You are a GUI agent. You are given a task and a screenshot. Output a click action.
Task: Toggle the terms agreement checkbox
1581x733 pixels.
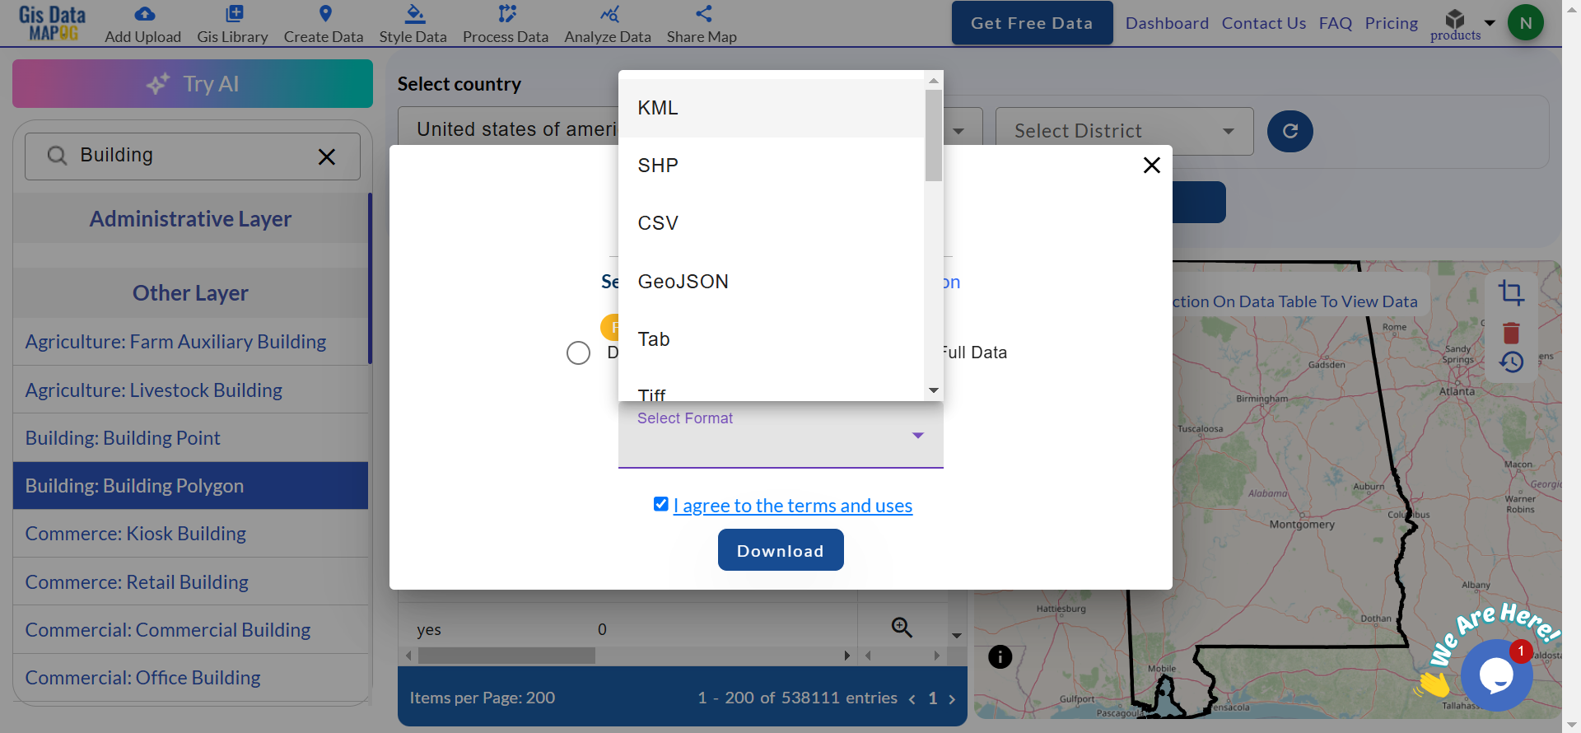(x=660, y=504)
